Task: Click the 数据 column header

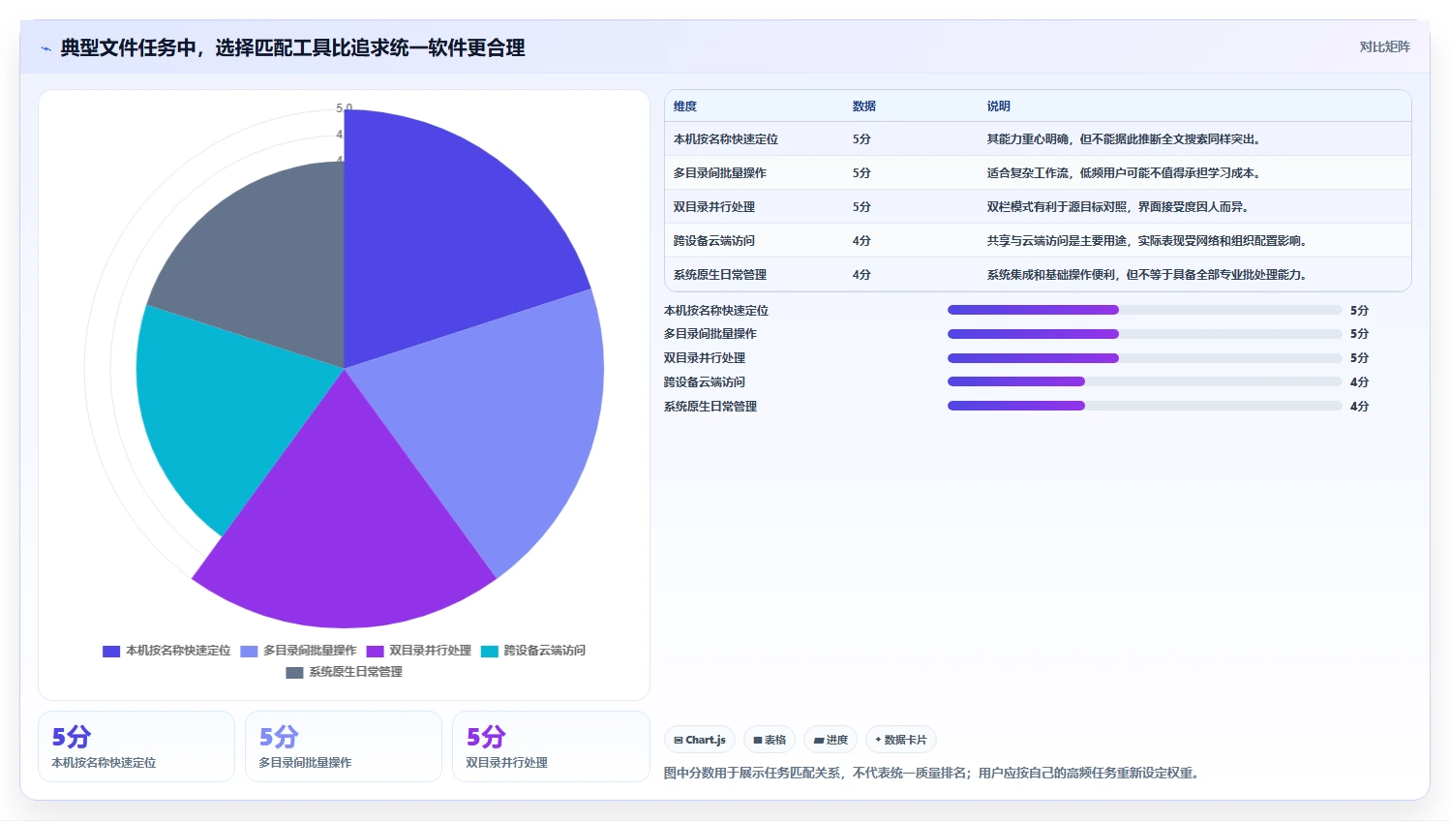Action: coord(864,106)
